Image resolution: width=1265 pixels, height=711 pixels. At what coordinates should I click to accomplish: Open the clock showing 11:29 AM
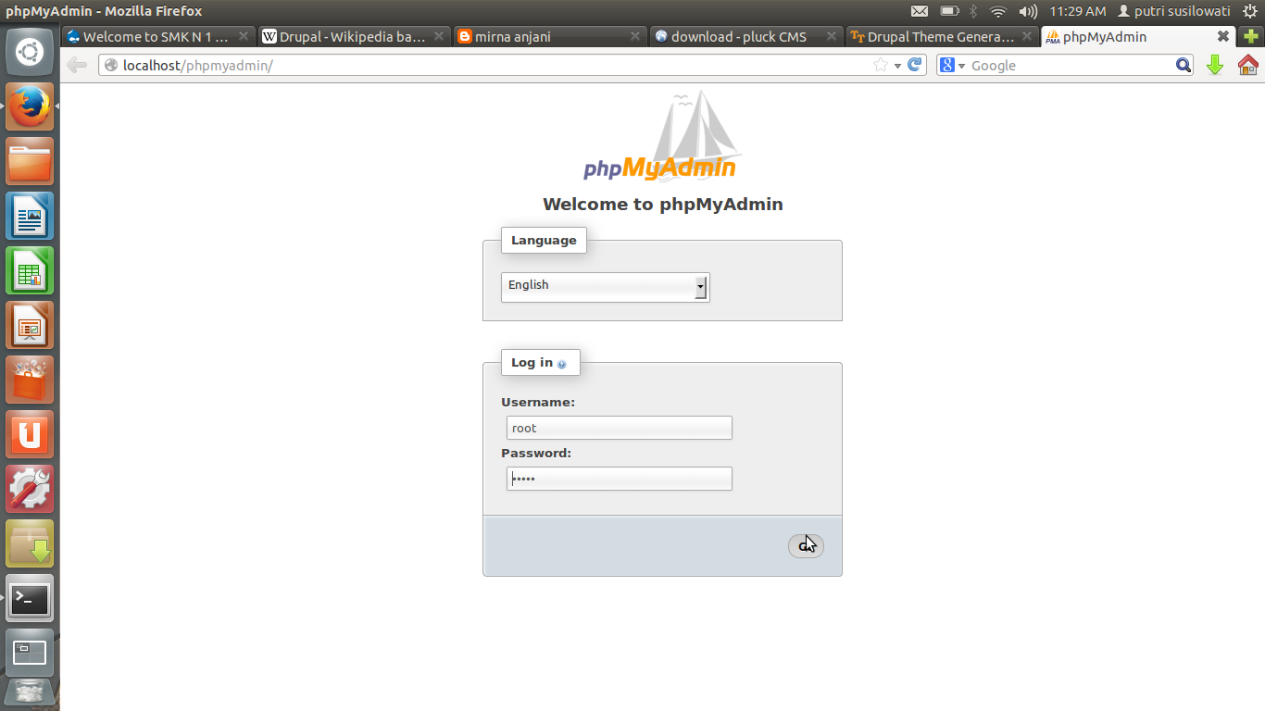[1077, 11]
